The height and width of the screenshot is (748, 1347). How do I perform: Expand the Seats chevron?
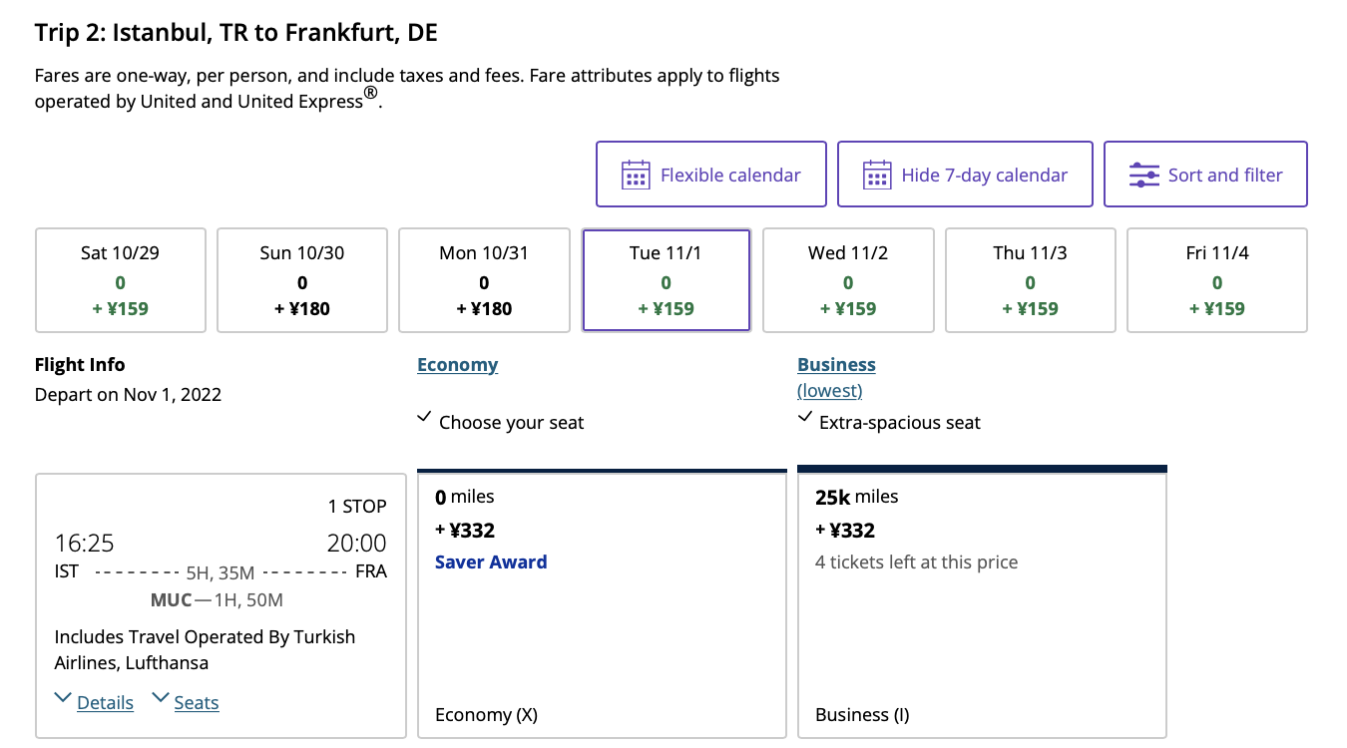[x=160, y=697]
